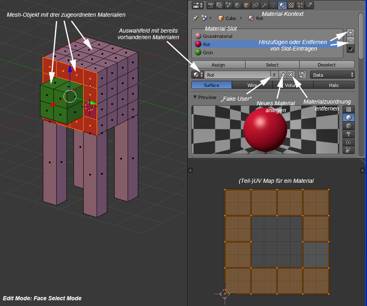
Task: Open the Texture properties tab (checker icon)
Action: [291, 5]
